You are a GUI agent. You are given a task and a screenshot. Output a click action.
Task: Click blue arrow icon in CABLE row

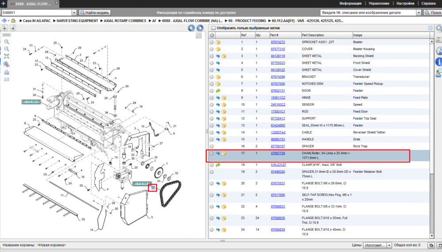(x=218, y=133)
